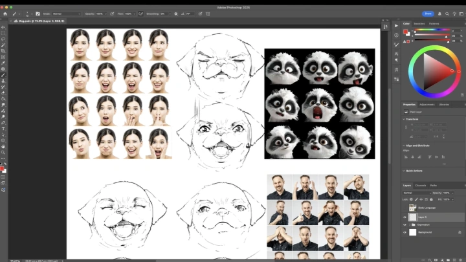The image size is (466, 262).
Task: Select the Background layer thumbnail
Action: tap(413, 232)
